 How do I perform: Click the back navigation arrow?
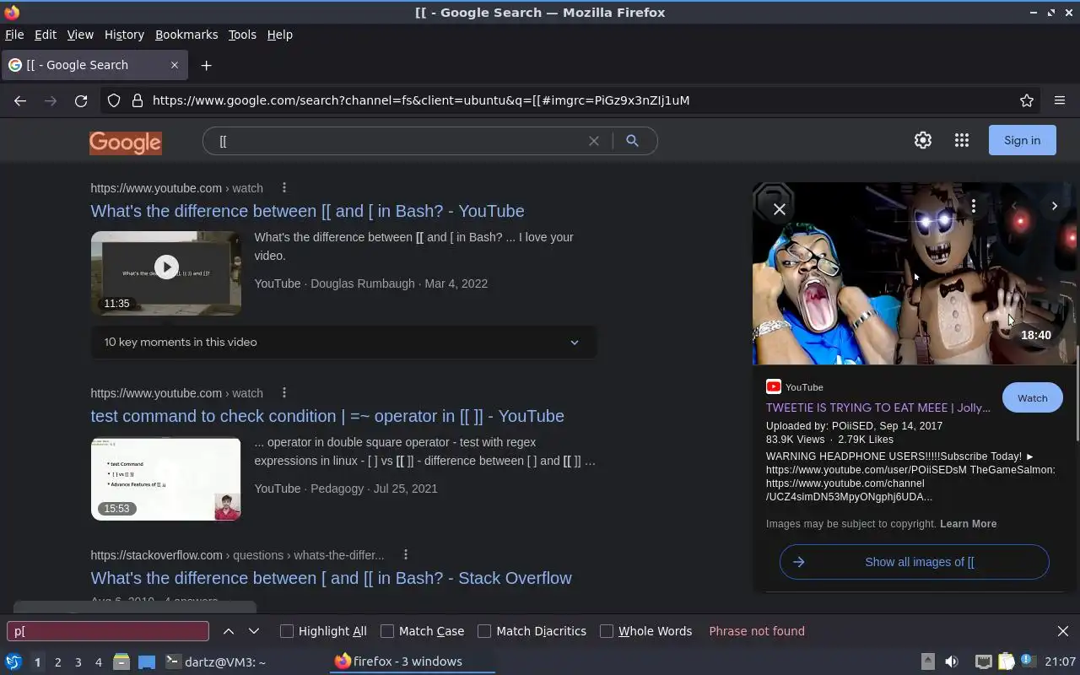[x=20, y=100]
